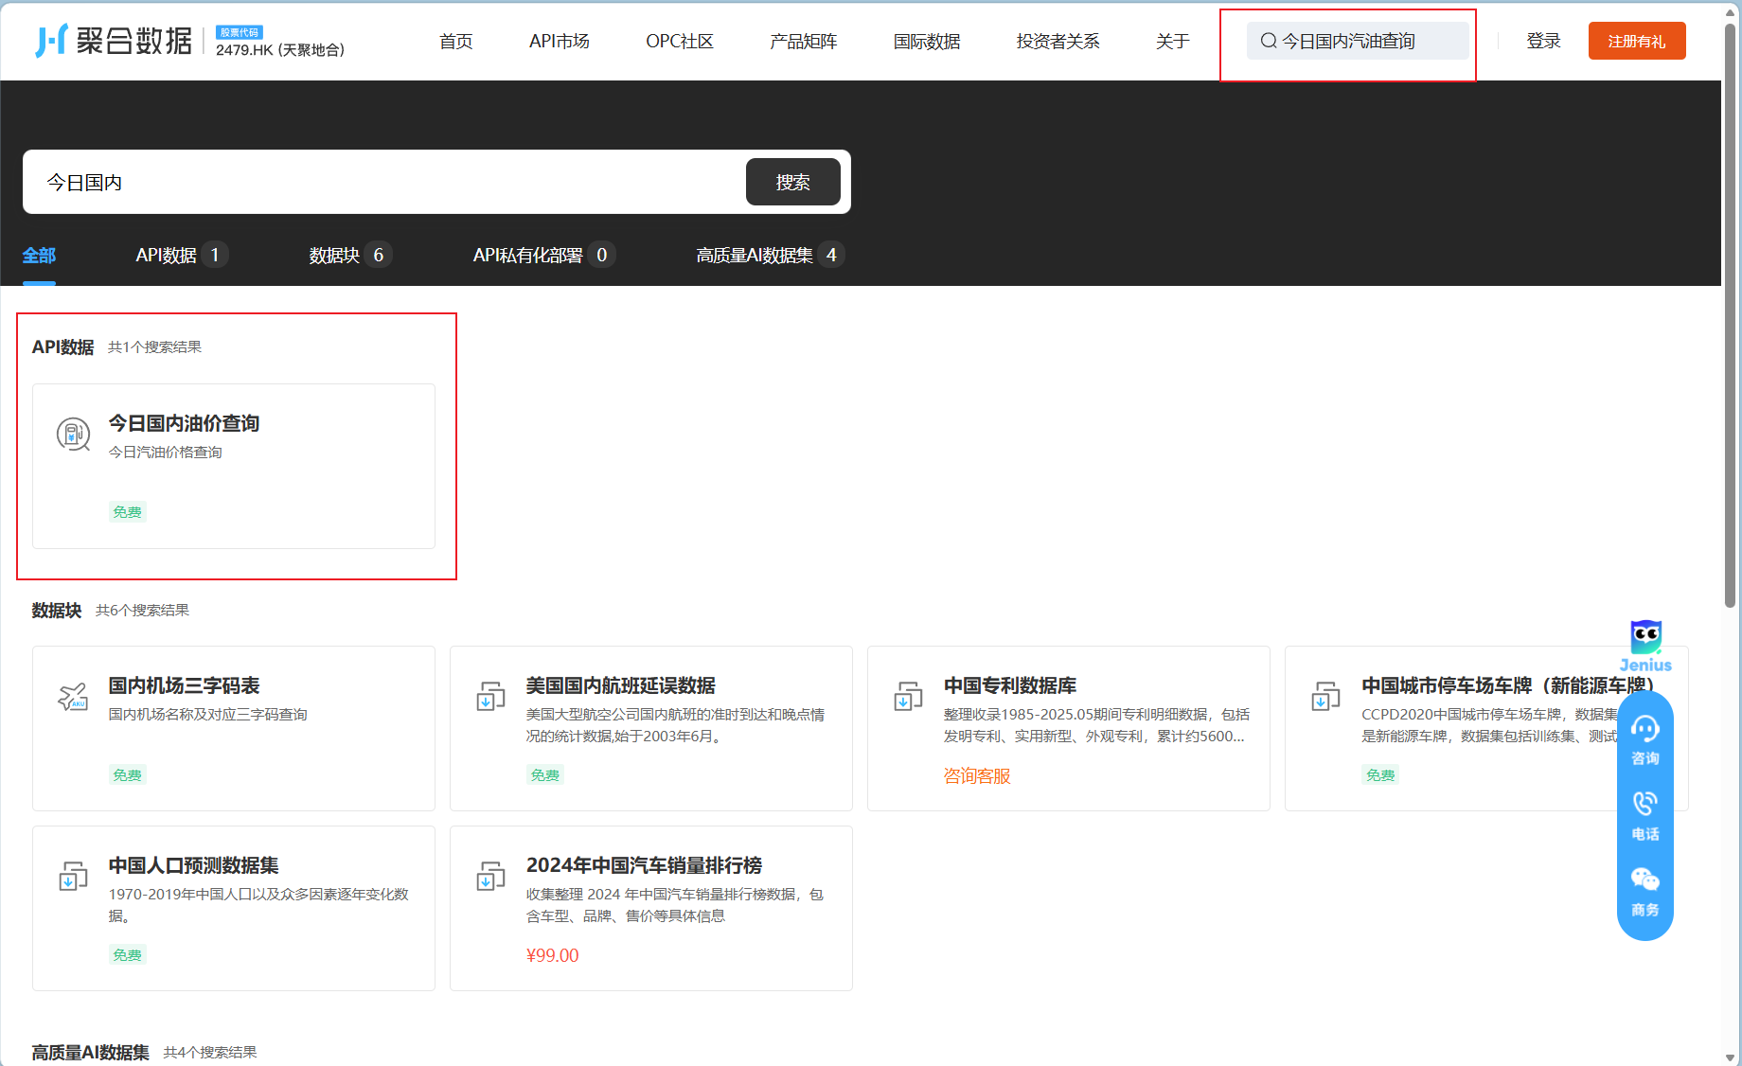The height and width of the screenshot is (1066, 1742).
Task: Click the 聚合数据 logo icon
Action: point(52,40)
